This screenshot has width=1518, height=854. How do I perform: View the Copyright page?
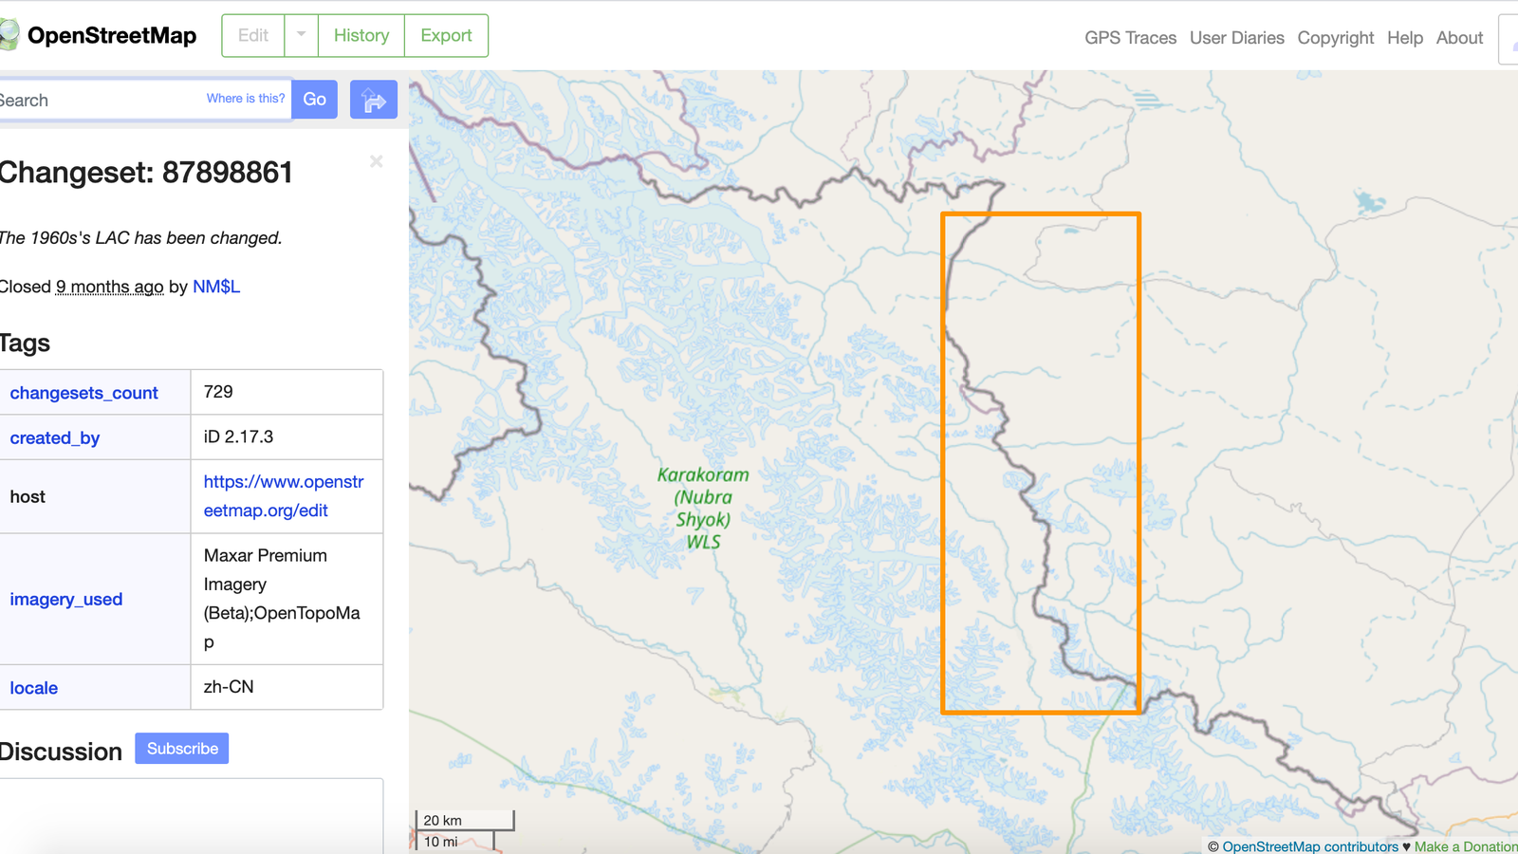pos(1335,38)
